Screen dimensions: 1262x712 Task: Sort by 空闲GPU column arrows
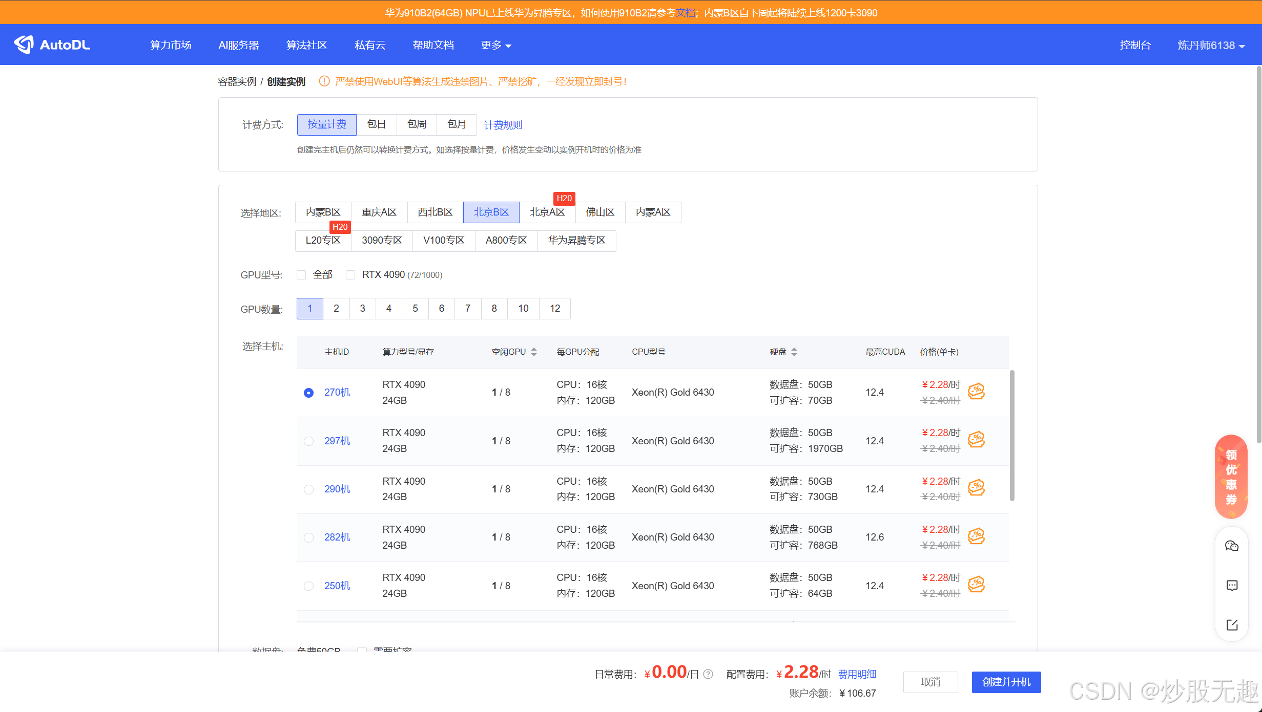click(x=534, y=352)
